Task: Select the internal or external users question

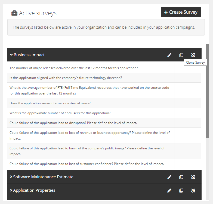Action: (x=50, y=103)
